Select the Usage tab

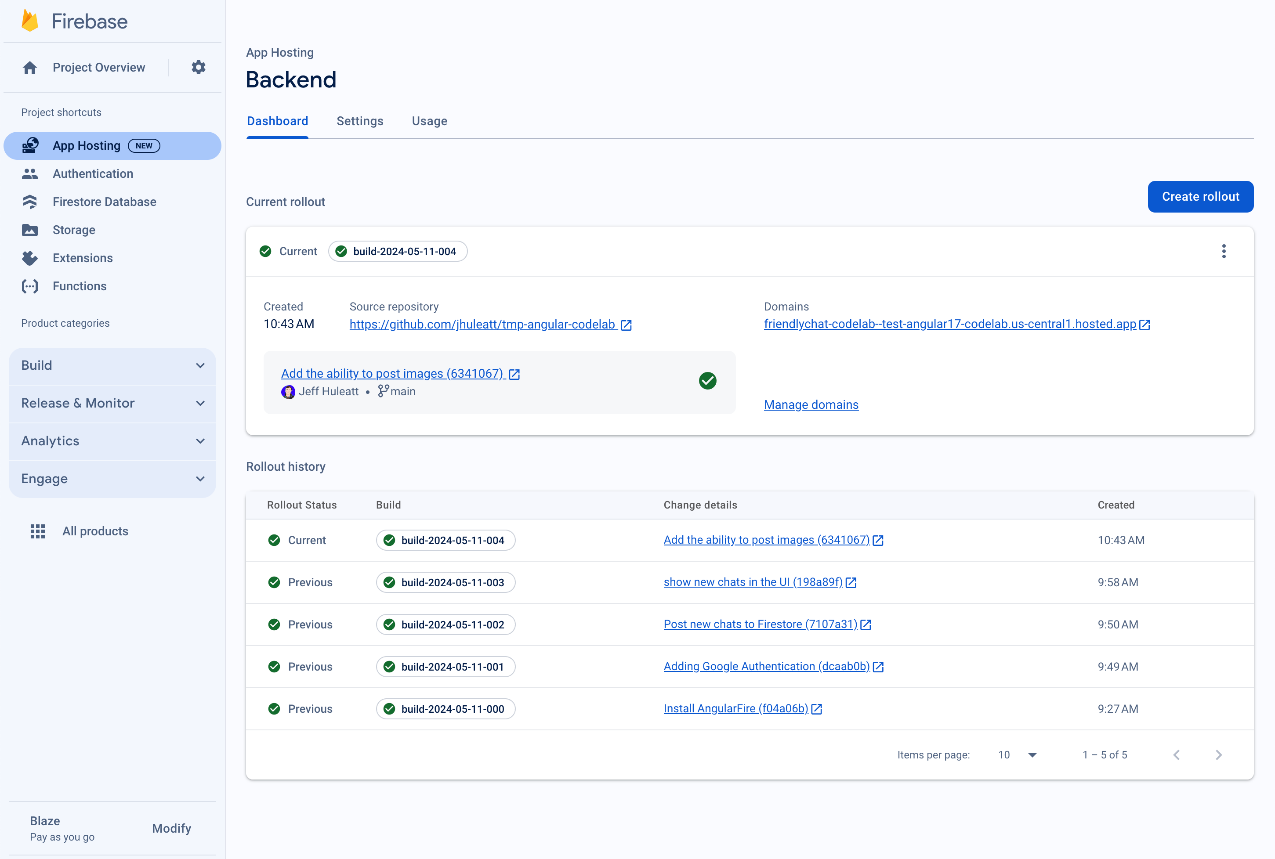coord(430,121)
